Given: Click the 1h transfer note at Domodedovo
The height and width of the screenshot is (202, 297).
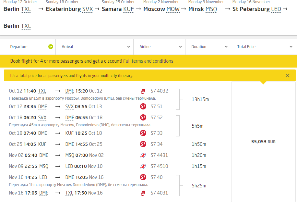Looking at the screenshot, I should [x=78, y=185].
